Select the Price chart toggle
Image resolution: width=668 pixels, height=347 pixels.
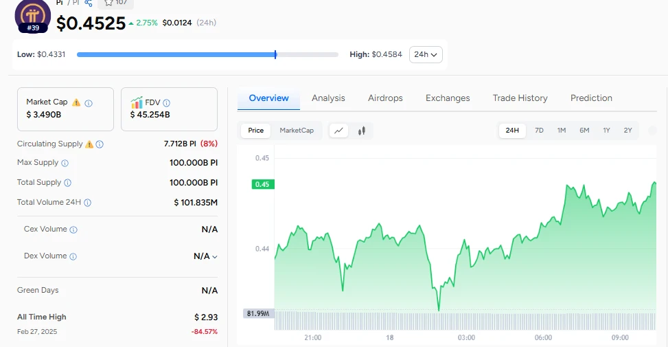(255, 131)
